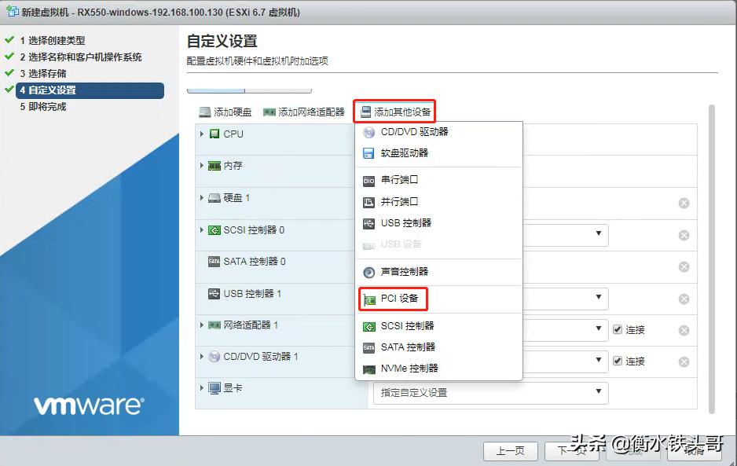Click the 添加网络适配器 toolbar icon

[270, 110]
